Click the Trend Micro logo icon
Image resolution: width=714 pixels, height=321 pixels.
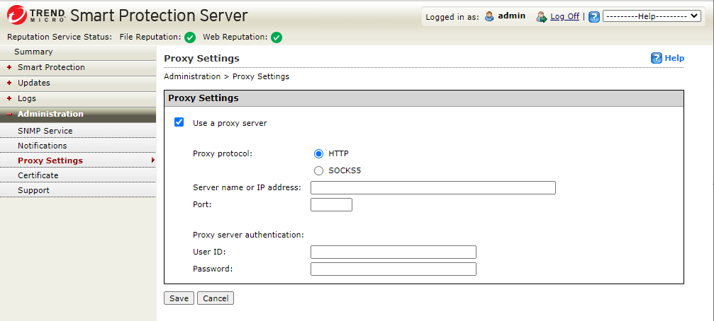point(17,15)
